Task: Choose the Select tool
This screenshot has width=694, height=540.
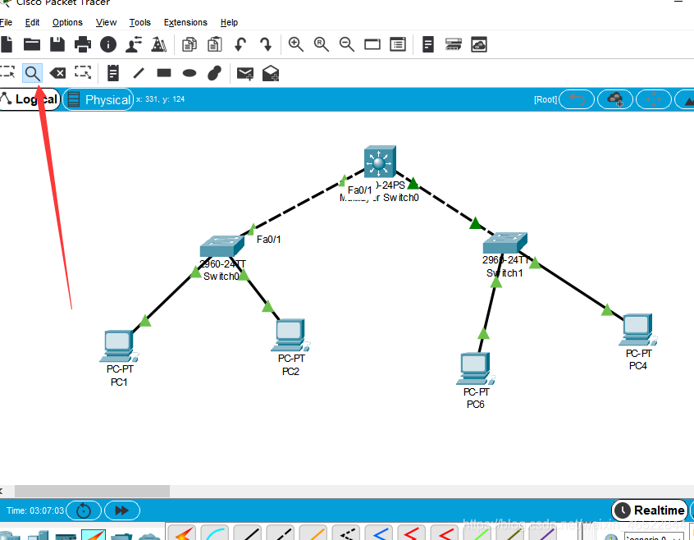Action: pos(7,72)
